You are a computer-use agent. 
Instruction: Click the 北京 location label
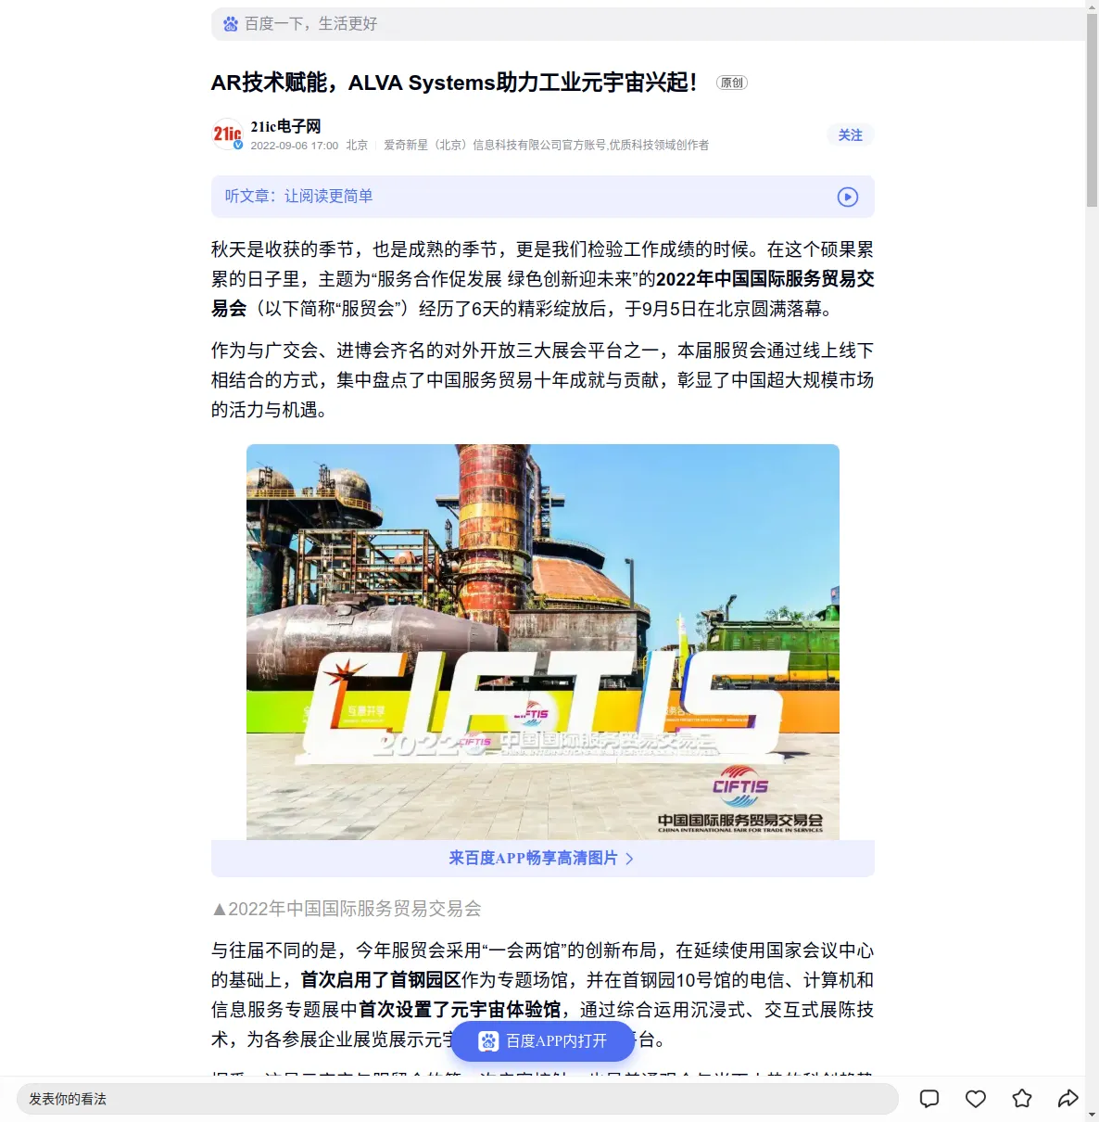(357, 146)
